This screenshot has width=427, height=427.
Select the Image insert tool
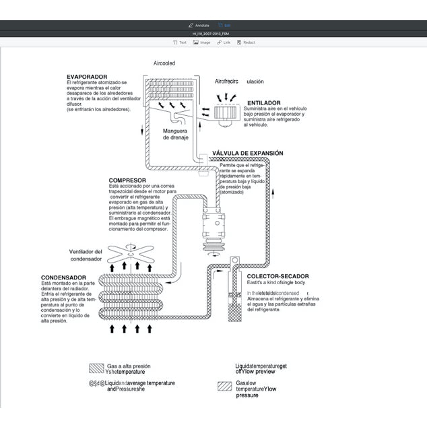tap(201, 42)
